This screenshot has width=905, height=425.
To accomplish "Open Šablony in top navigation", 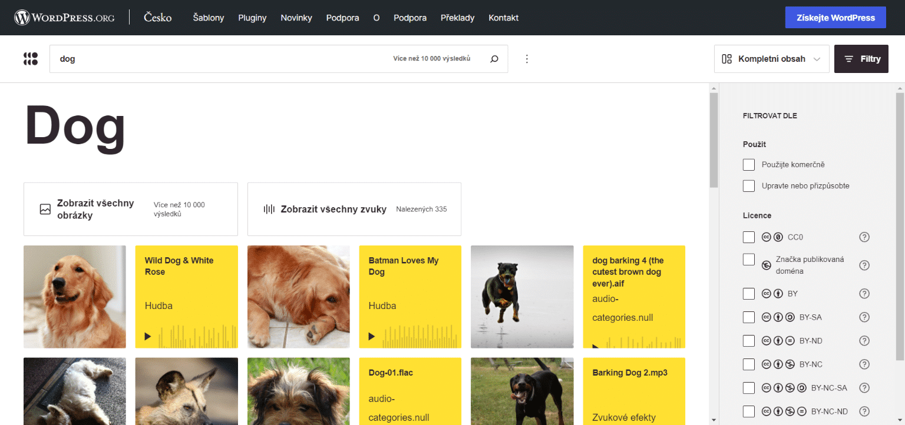I will [x=209, y=18].
